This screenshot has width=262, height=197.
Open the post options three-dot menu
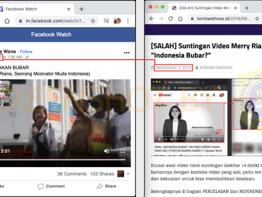click(x=127, y=53)
